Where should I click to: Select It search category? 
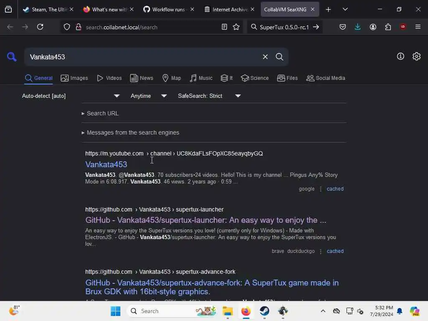pos(226,78)
